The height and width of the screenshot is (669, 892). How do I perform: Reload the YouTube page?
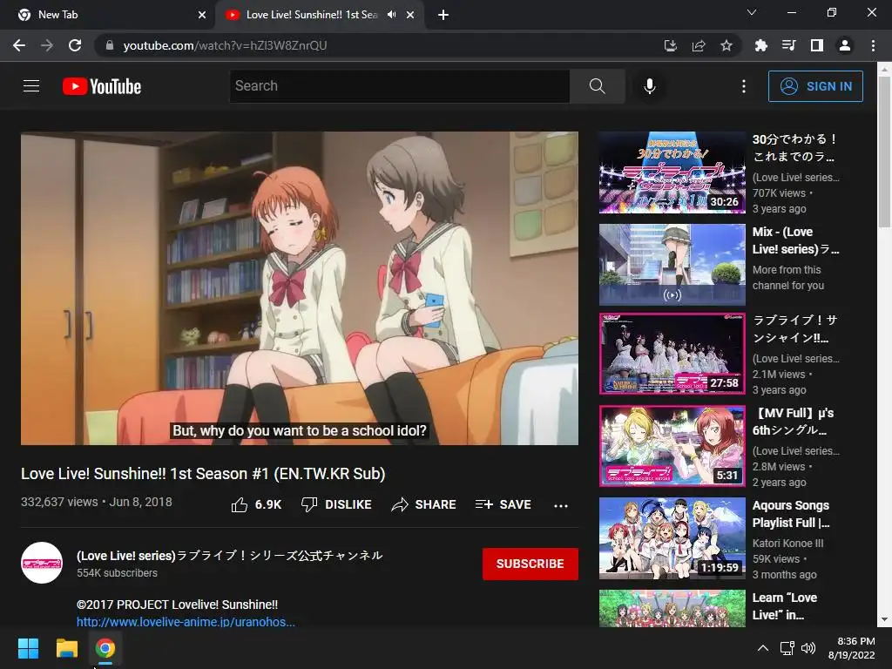75,45
